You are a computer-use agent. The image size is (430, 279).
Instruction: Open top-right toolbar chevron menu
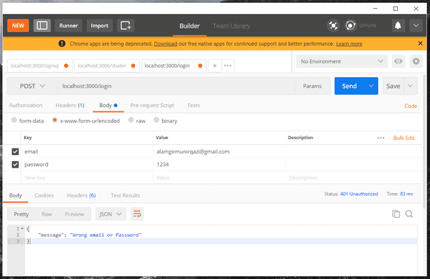(x=416, y=25)
